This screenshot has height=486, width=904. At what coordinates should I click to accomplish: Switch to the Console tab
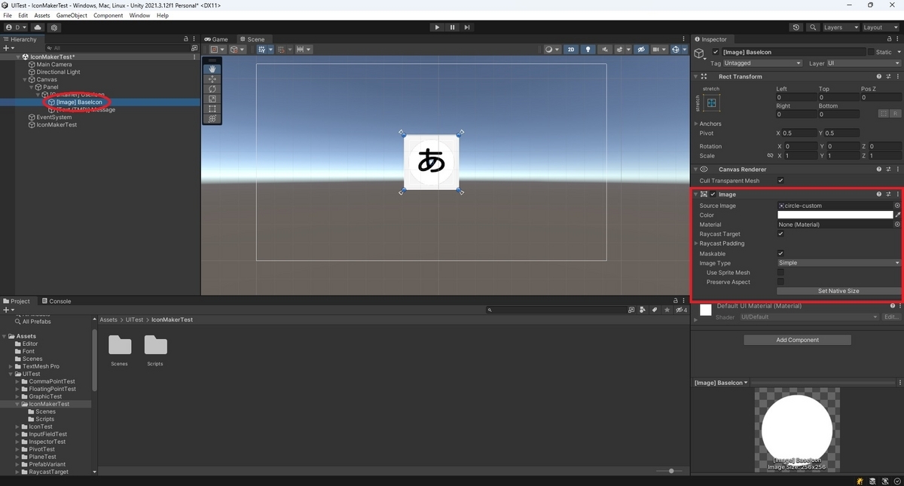(x=56, y=301)
